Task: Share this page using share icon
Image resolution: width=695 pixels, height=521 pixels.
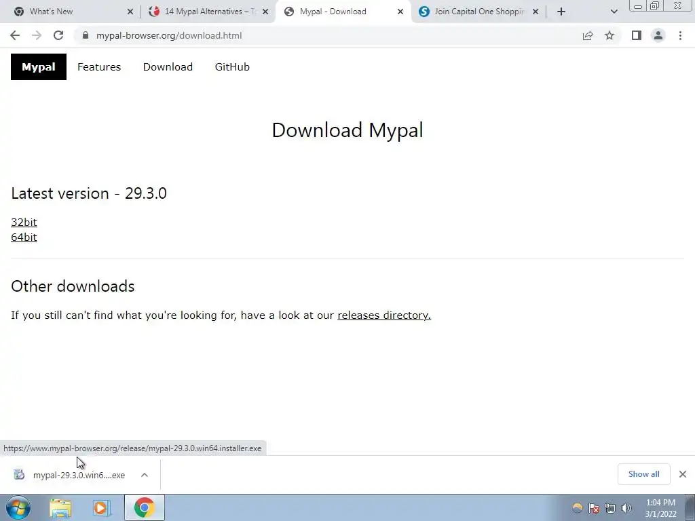Action: click(588, 35)
